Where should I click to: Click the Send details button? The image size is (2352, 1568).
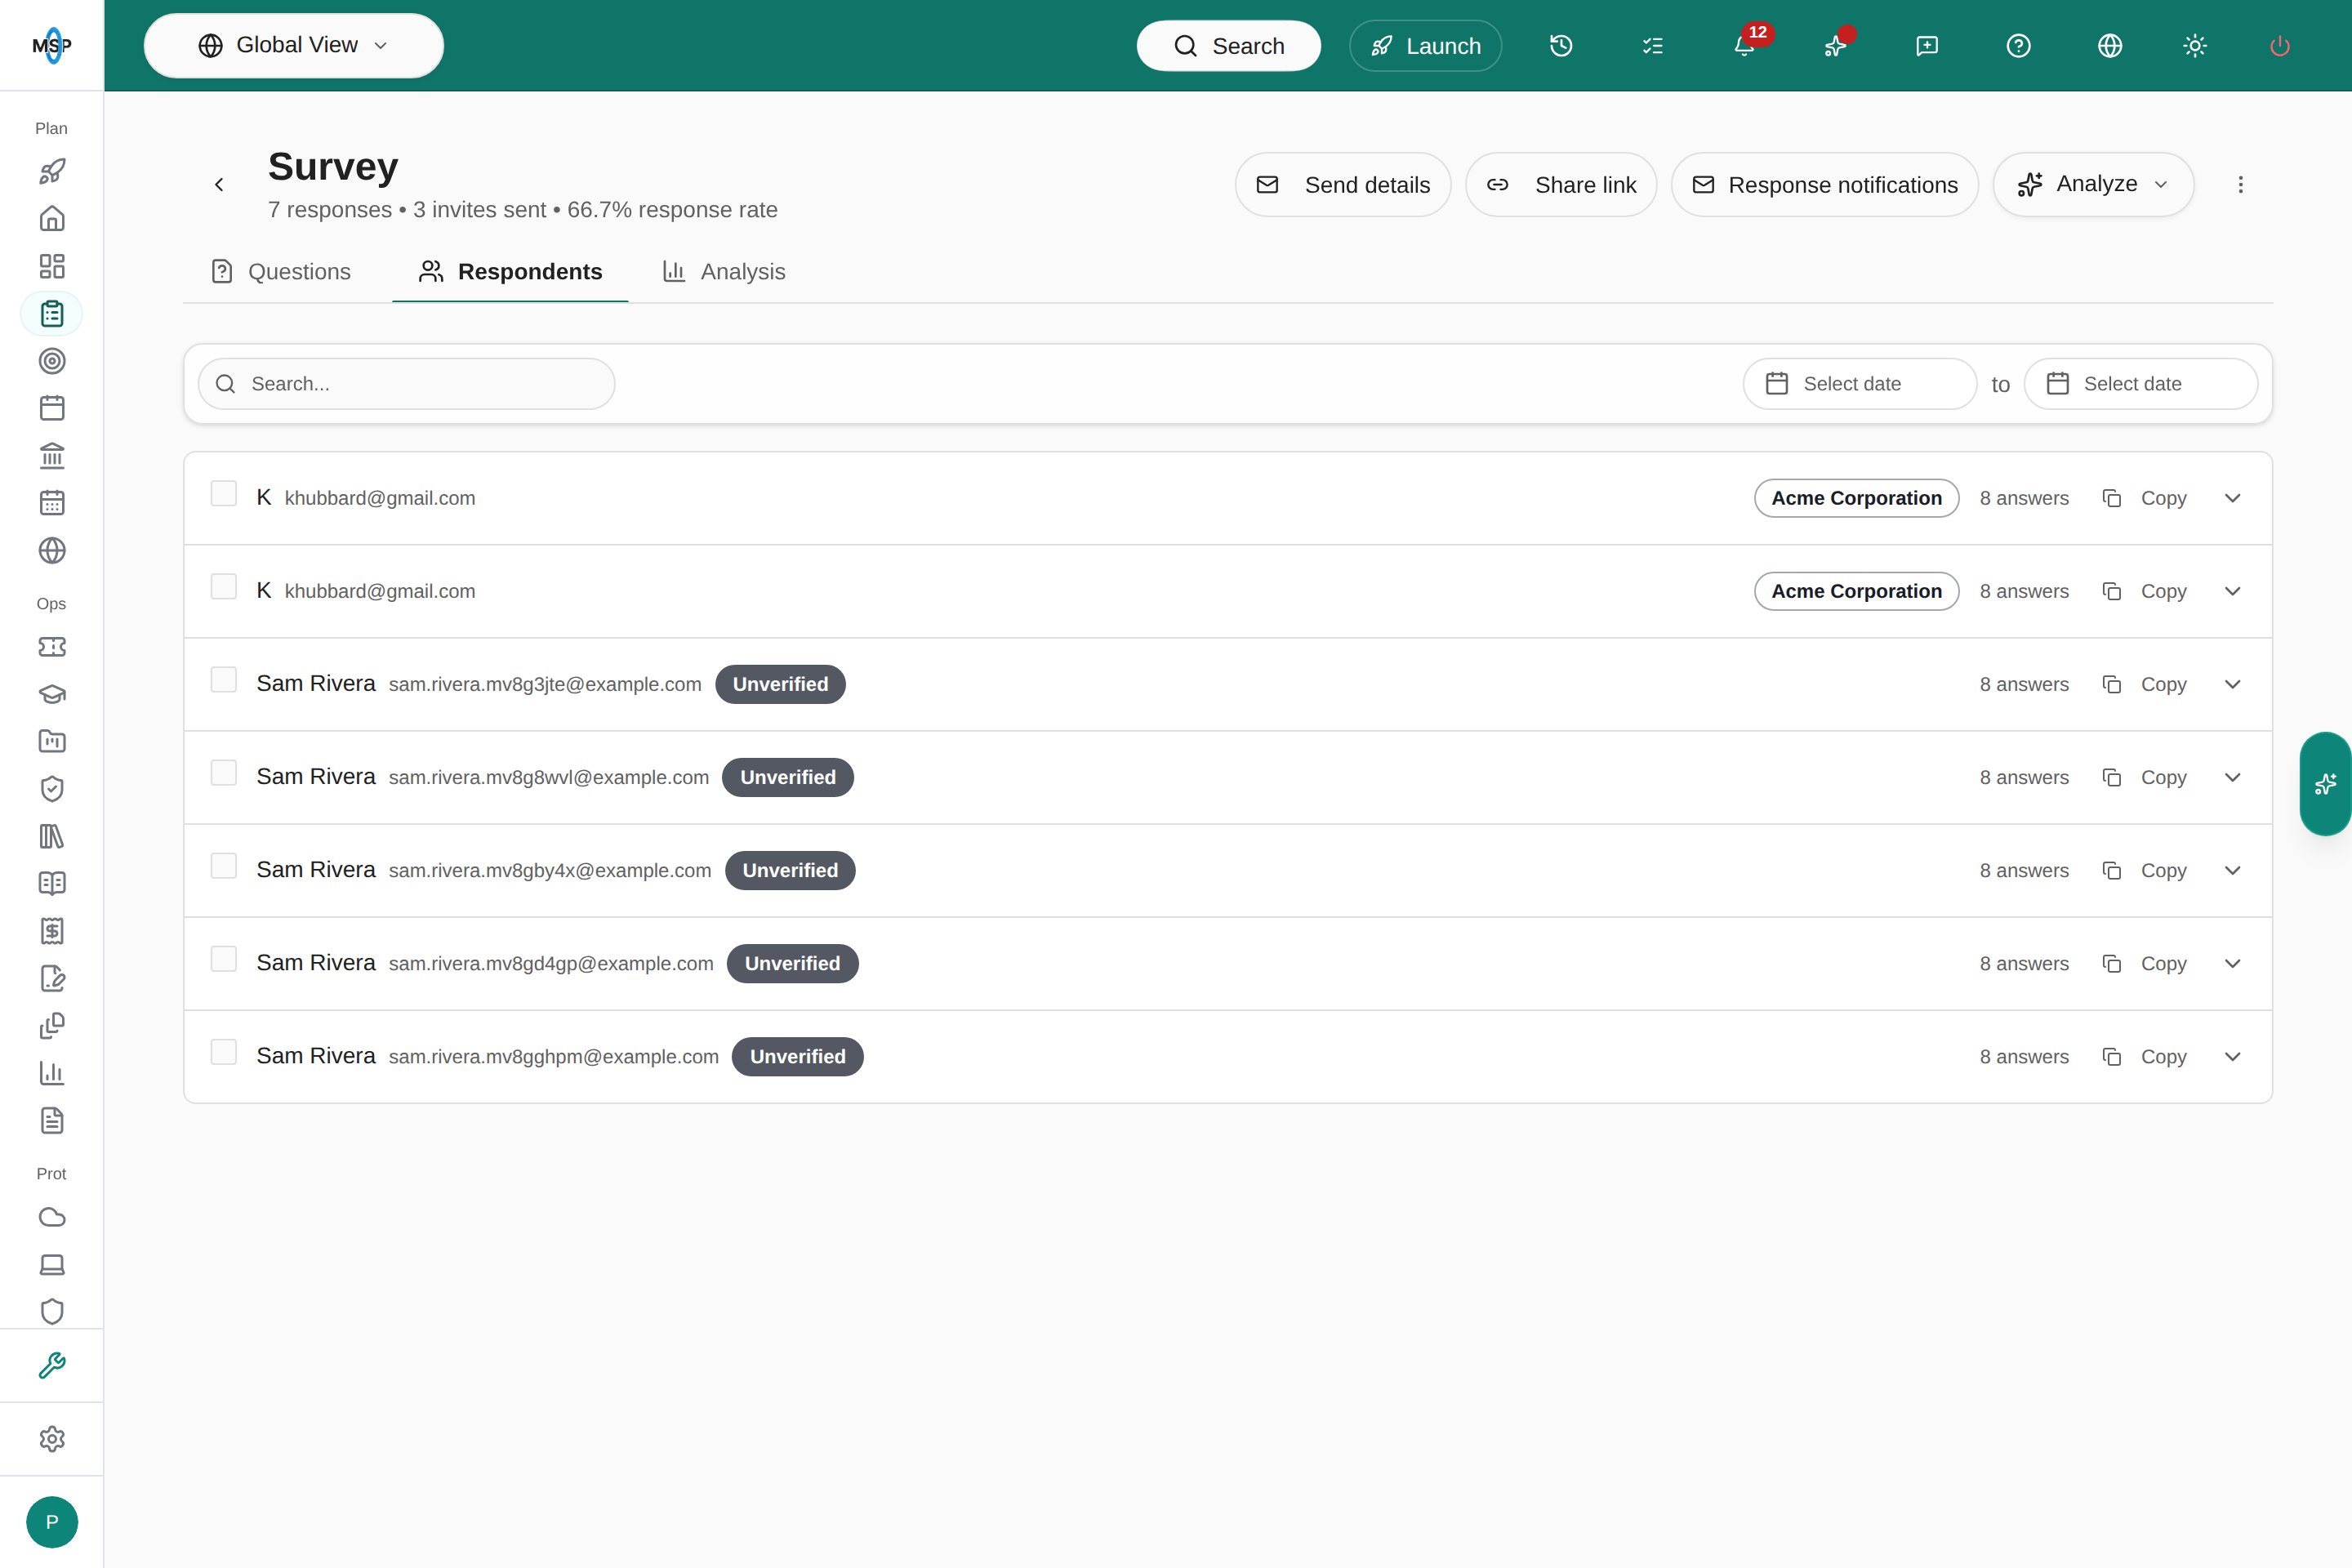(1343, 185)
